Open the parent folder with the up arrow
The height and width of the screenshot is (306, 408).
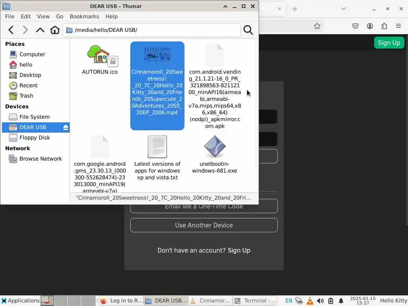[x=40, y=30]
